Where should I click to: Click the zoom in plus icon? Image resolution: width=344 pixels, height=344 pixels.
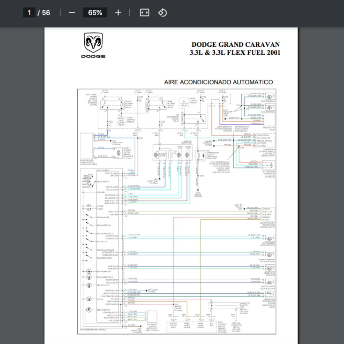pyautogui.click(x=118, y=13)
